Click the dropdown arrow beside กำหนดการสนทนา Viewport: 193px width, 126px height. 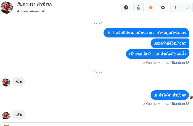pos(43,11)
